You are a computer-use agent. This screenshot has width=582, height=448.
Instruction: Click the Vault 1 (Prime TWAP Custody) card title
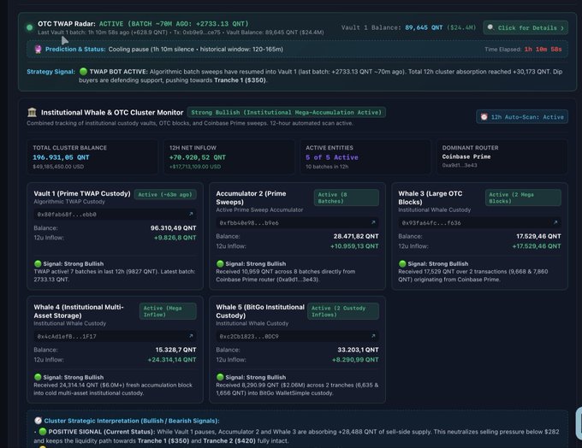pos(82,193)
